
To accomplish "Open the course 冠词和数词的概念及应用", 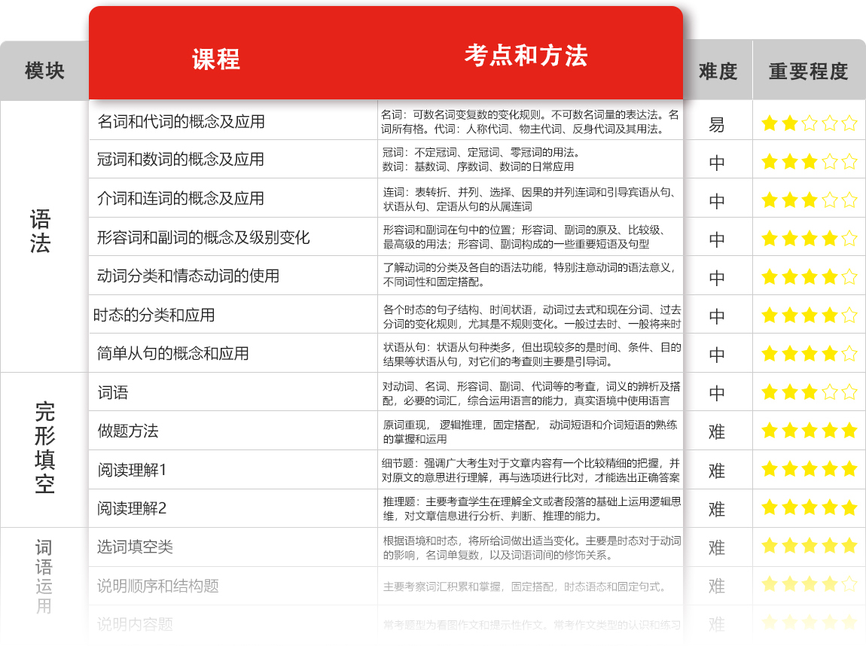I will (x=181, y=159).
